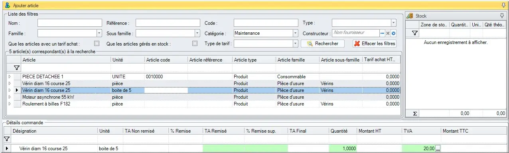Click Tarif achat HT column header

(x=381, y=60)
